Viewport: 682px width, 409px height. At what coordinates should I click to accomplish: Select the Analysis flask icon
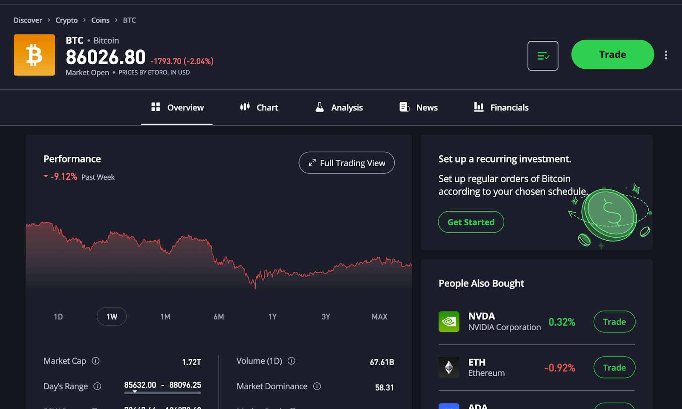(319, 107)
